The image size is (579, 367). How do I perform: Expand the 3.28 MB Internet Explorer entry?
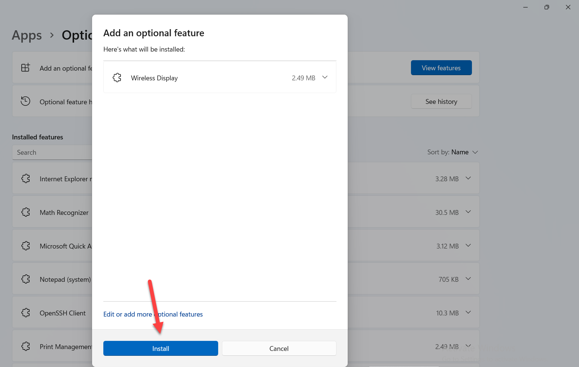pyautogui.click(x=468, y=178)
